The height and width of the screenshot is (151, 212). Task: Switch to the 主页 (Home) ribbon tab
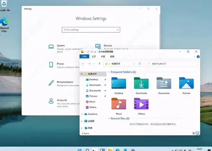tap(94, 57)
